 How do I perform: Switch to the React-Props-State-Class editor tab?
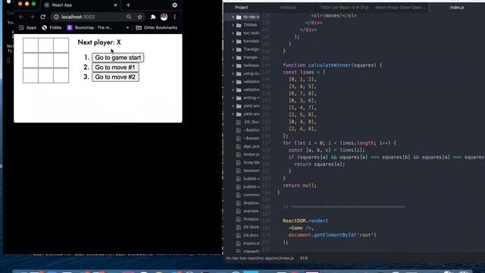pyautogui.click(x=401, y=8)
